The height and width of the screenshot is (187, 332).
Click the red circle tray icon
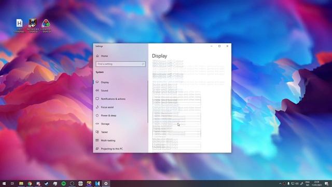click(x=284, y=183)
